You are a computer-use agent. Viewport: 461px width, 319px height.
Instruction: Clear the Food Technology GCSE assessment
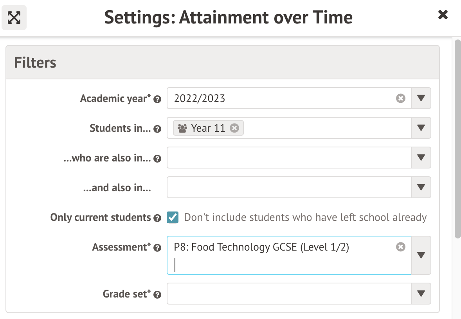[x=400, y=247]
